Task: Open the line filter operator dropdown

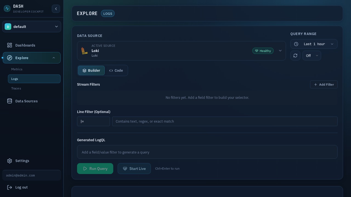Action: click(x=93, y=121)
